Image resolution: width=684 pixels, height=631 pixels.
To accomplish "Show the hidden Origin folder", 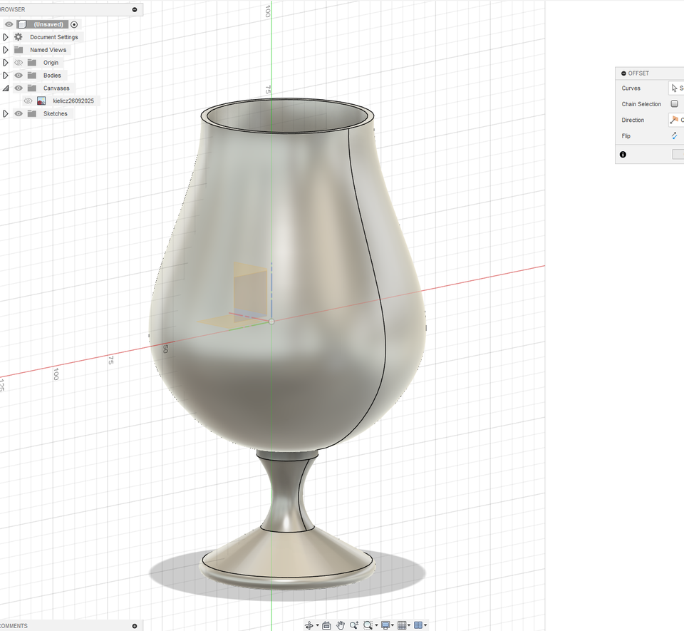I will [19, 63].
